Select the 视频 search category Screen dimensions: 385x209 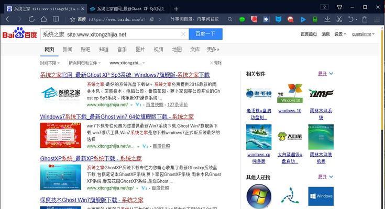(x=159, y=49)
